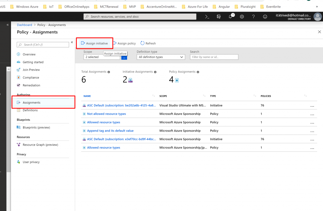Open the ellipsis menu for the first ASC Default row

pos(312,106)
